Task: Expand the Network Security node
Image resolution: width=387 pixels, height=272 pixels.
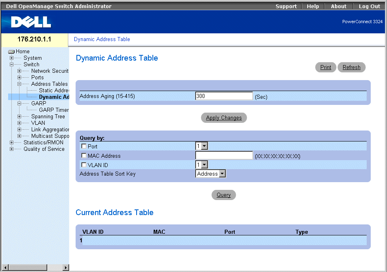Action: [19, 71]
